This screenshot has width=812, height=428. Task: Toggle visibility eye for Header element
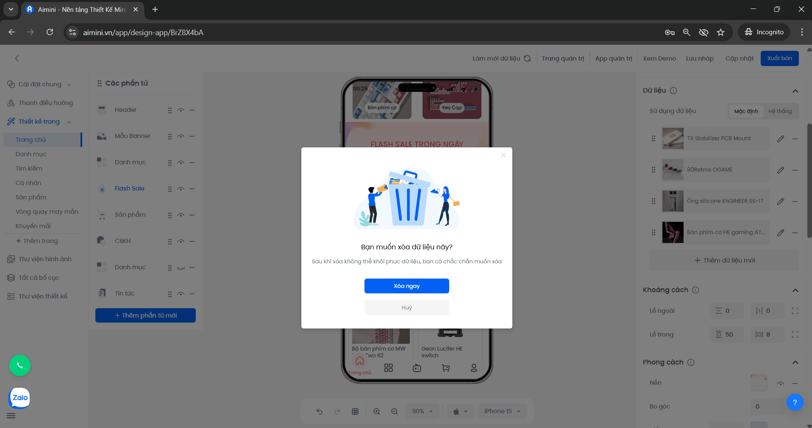tap(181, 110)
